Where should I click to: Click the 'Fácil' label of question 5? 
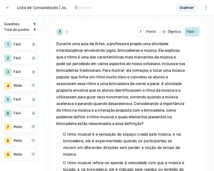coord(17,99)
